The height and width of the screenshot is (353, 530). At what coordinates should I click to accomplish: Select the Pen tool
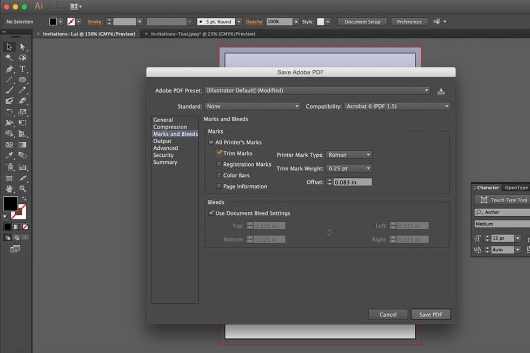click(x=9, y=69)
